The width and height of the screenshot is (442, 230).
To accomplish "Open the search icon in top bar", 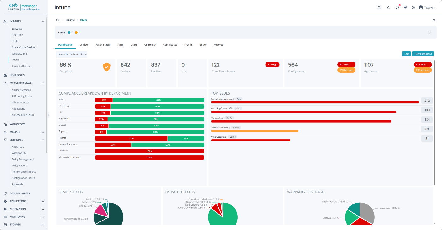I will coord(379,7).
